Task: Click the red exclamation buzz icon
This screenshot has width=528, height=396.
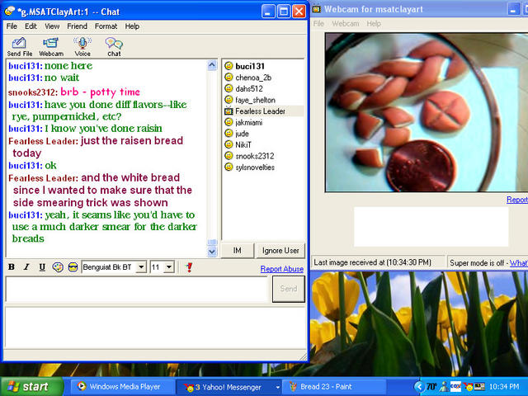Action: pyautogui.click(x=189, y=267)
